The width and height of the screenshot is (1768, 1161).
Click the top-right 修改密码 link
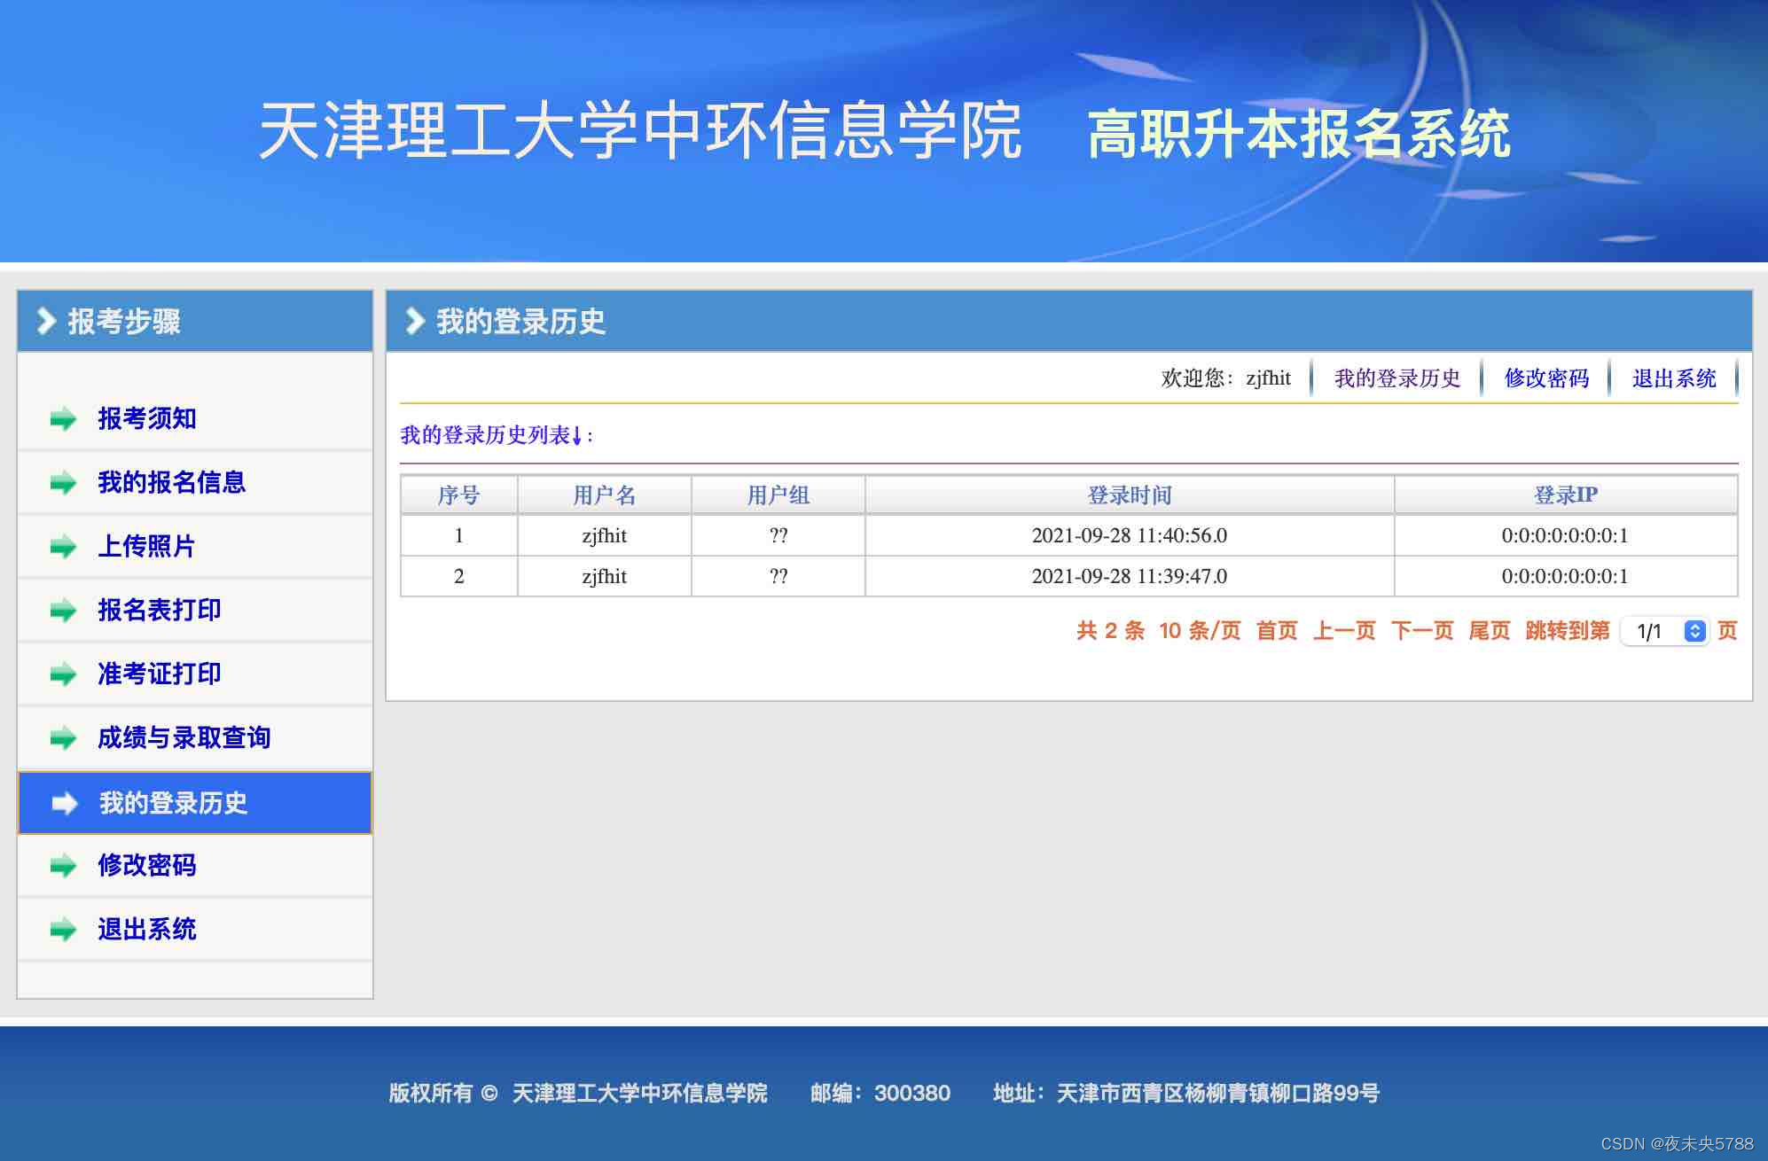point(1546,378)
